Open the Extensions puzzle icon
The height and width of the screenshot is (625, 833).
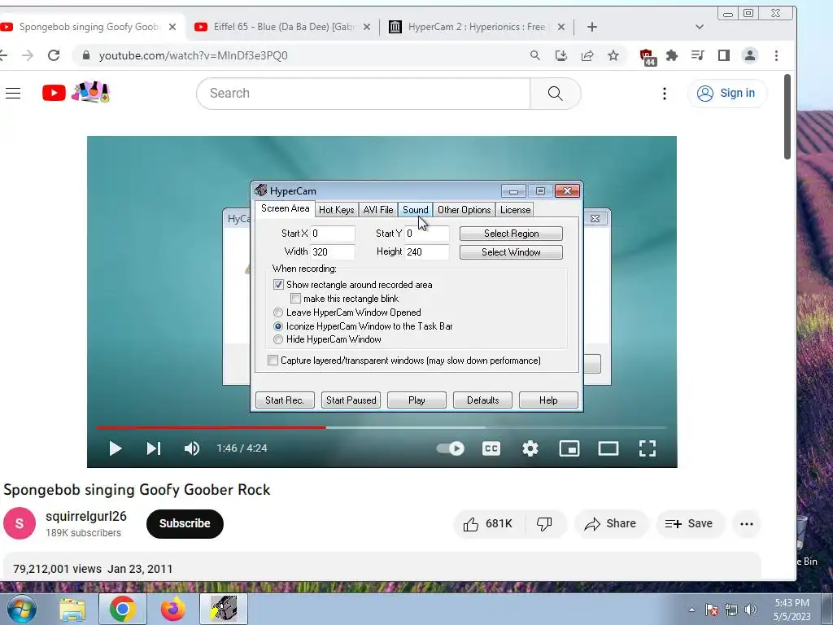pos(671,55)
